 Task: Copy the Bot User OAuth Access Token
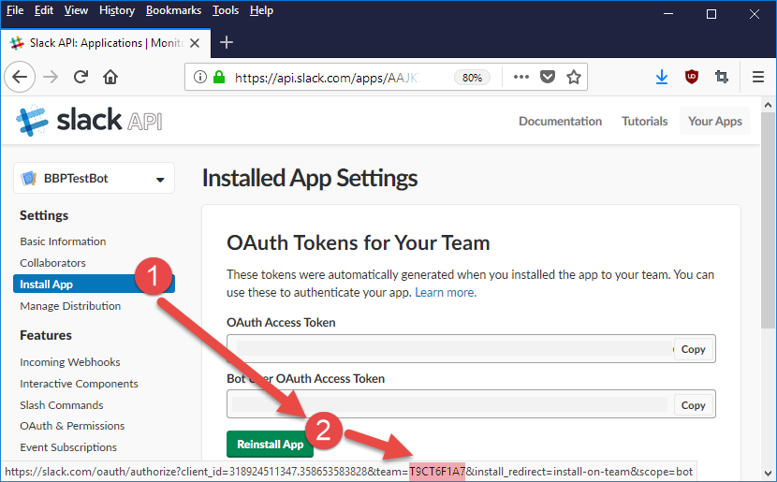pos(693,405)
